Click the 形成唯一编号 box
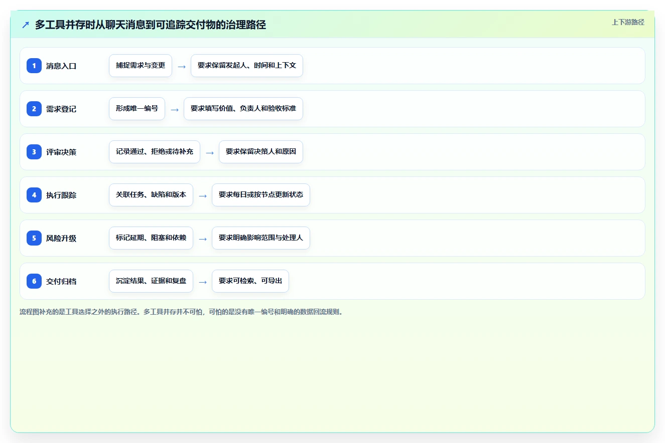 (137, 109)
